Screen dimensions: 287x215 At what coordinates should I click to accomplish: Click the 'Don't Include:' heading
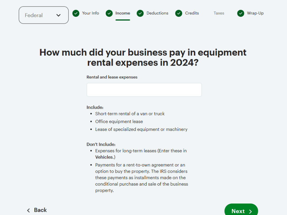coord(101,144)
